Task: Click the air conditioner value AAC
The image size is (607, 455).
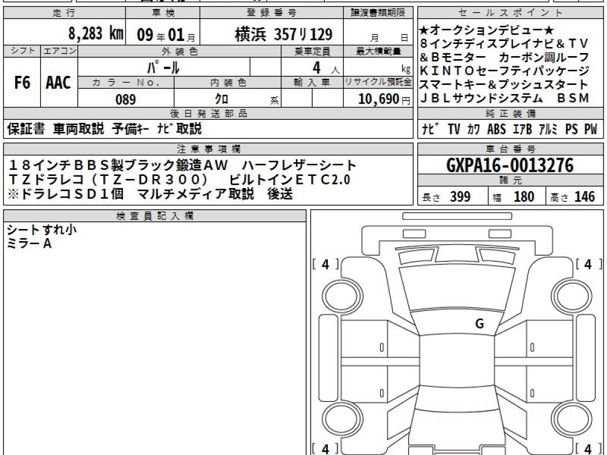Action: (x=58, y=83)
